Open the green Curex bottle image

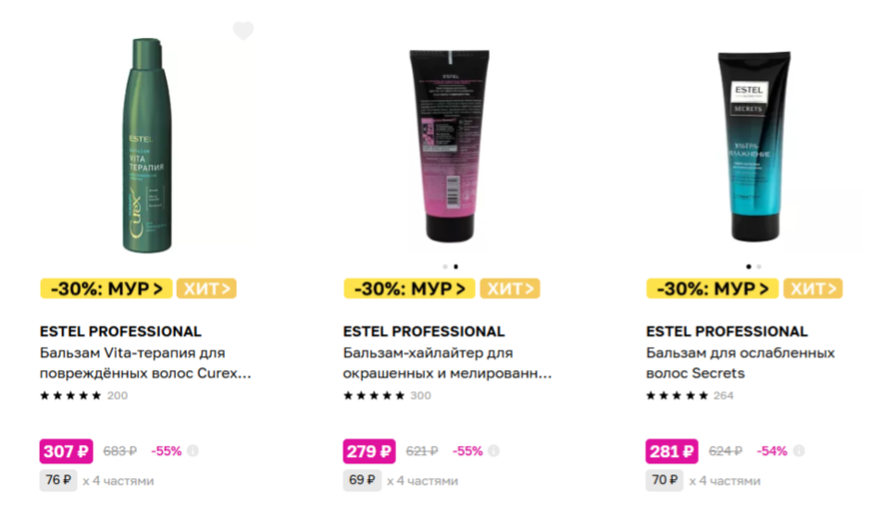tap(147, 145)
